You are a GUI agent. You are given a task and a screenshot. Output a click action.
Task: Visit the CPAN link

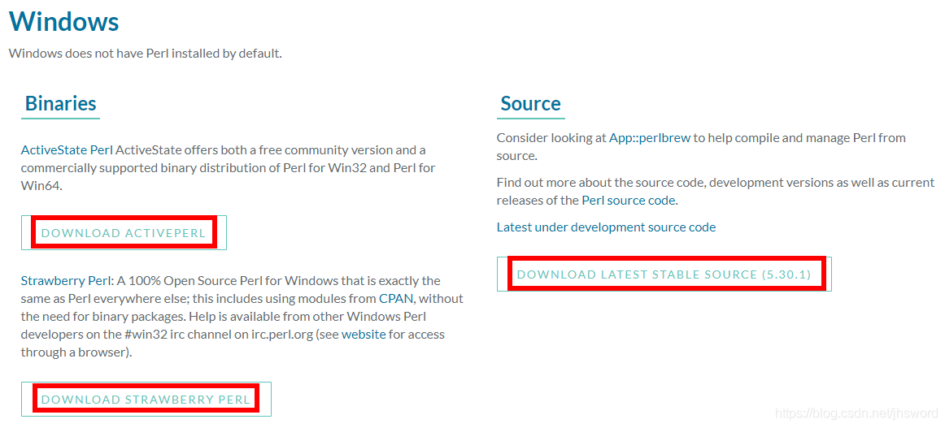point(396,298)
